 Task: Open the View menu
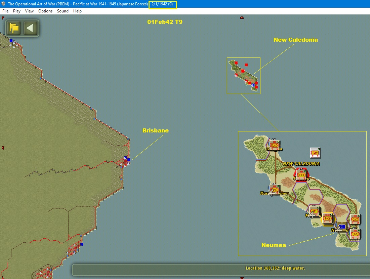click(29, 11)
